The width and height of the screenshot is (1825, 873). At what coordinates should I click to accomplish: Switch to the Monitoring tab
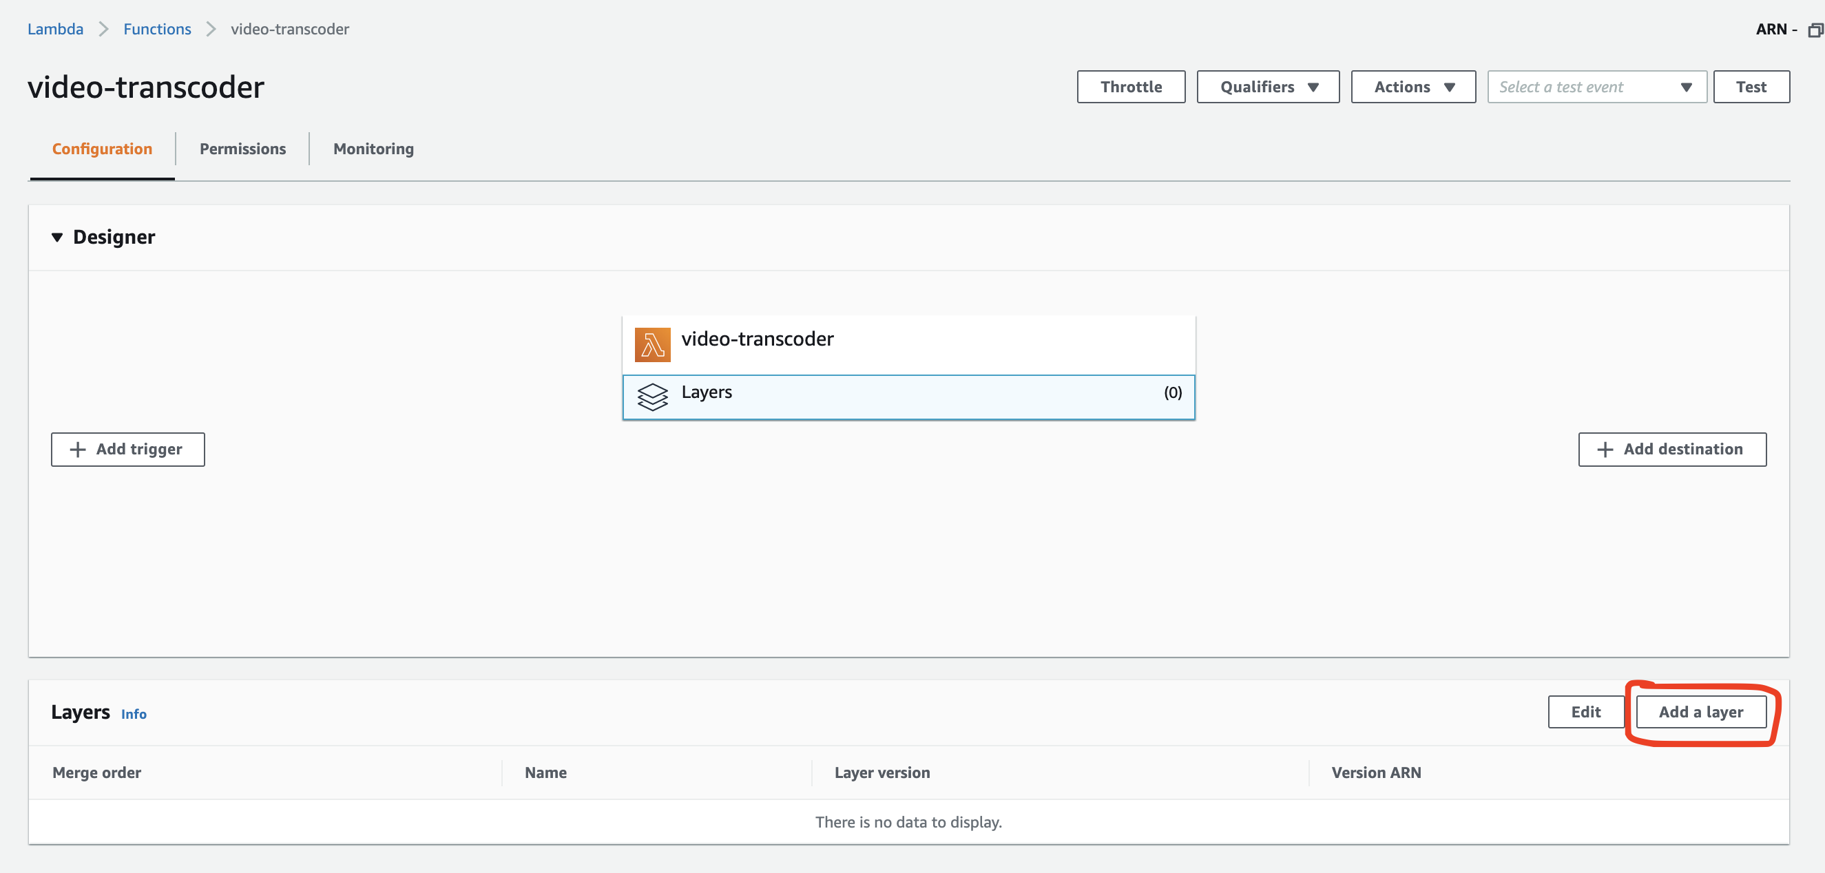[373, 149]
